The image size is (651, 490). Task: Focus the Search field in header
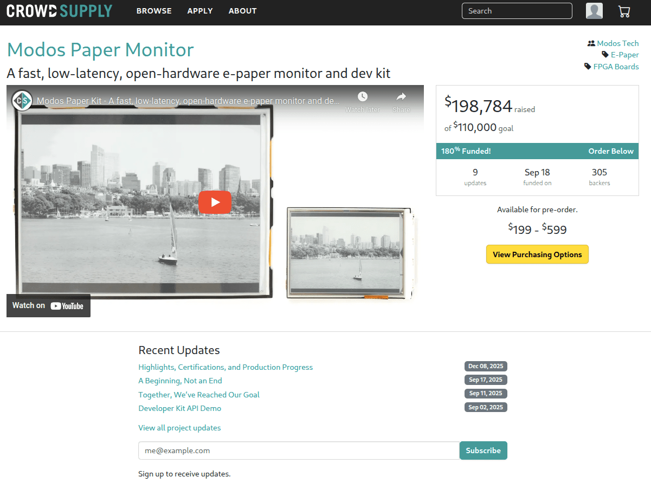pyautogui.click(x=517, y=11)
